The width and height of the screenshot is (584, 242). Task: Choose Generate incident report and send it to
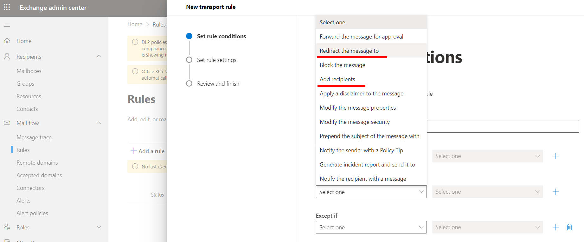[x=371, y=164]
